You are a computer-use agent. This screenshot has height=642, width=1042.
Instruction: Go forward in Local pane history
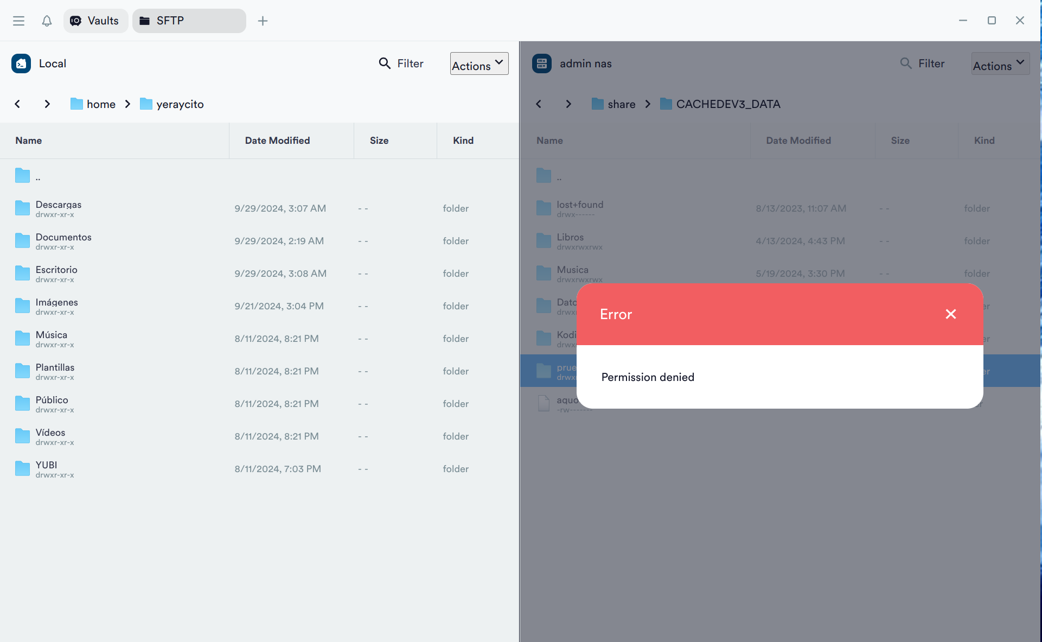tap(47, 104)
